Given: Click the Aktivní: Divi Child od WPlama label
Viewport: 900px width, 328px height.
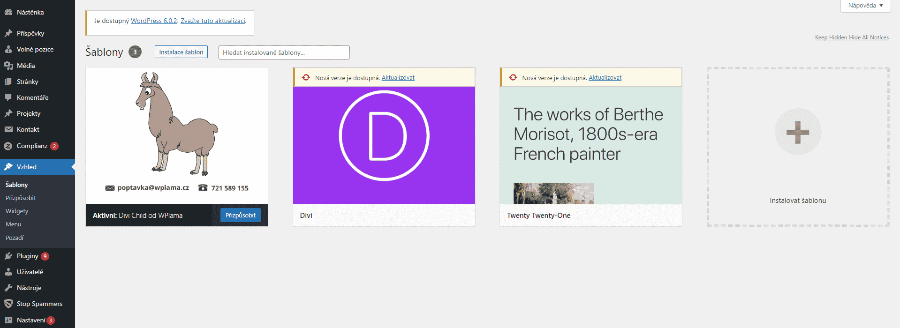Looking at the screenshot, I should [x=137, y=216].
